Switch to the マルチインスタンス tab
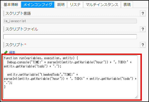This screenshot has height=102, width=149. pyautogui.click(x=102, y=5)
